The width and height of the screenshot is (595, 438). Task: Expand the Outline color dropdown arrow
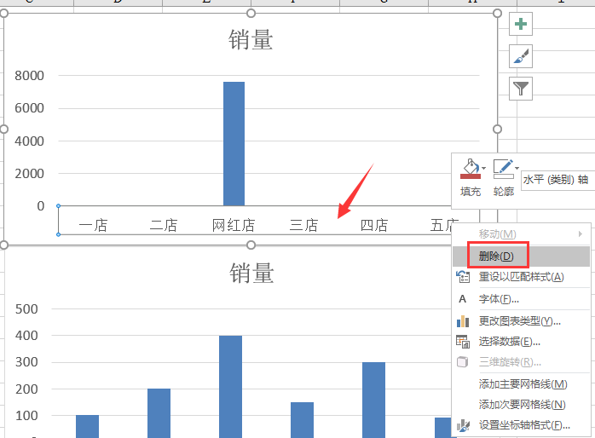[x=517, y=168]
